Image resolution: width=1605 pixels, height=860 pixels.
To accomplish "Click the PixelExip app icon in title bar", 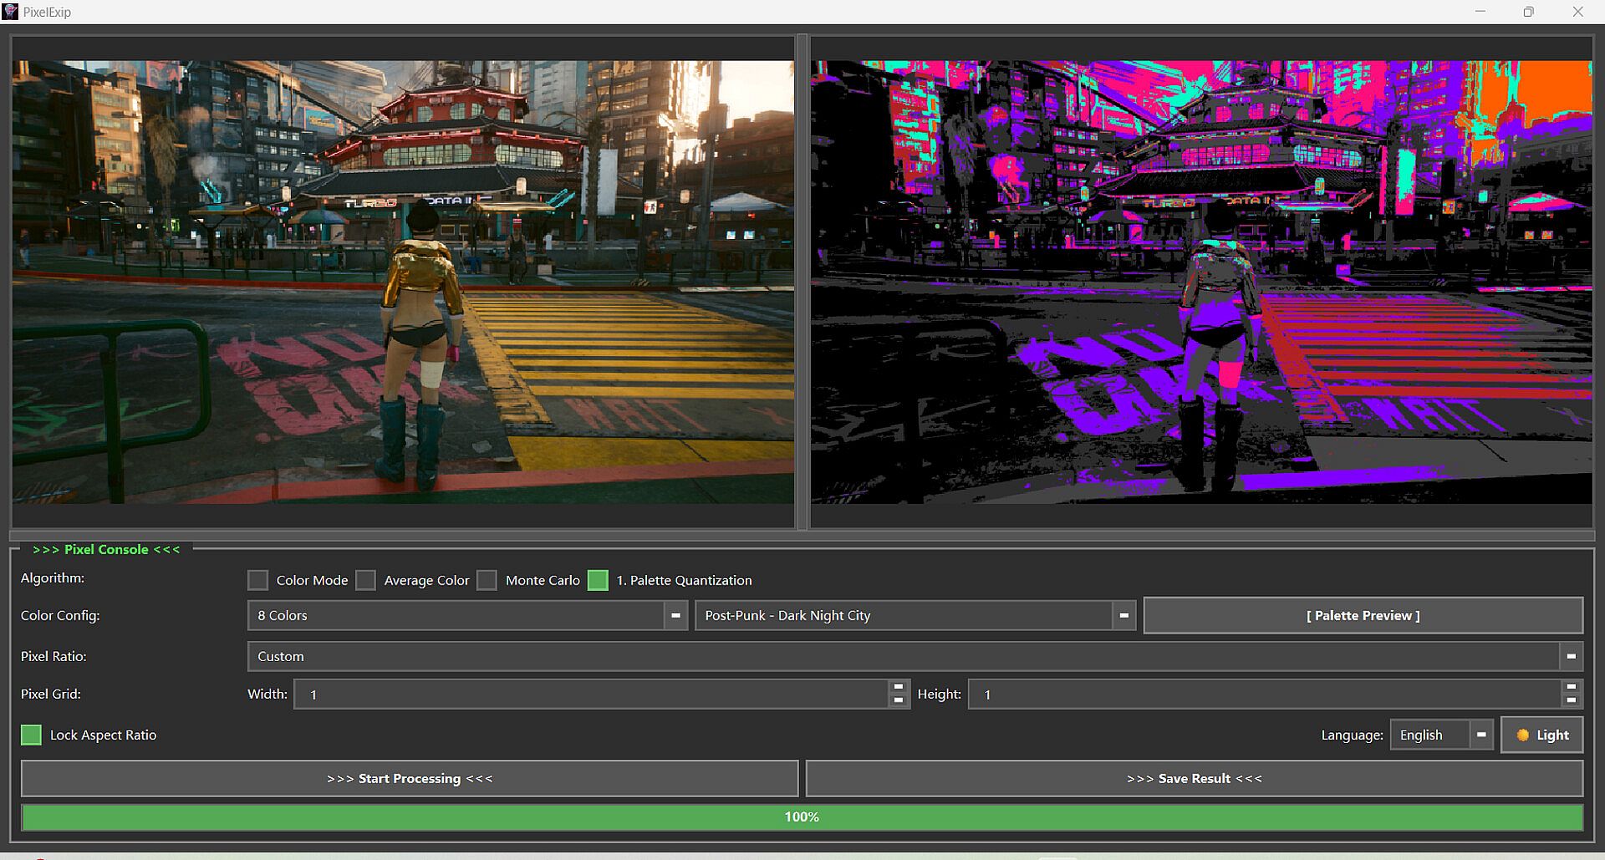I will pyautogui.click(x=11, y=12).
